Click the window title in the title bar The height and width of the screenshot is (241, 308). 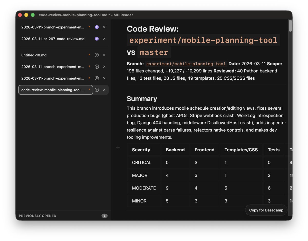tap(86, 15)
